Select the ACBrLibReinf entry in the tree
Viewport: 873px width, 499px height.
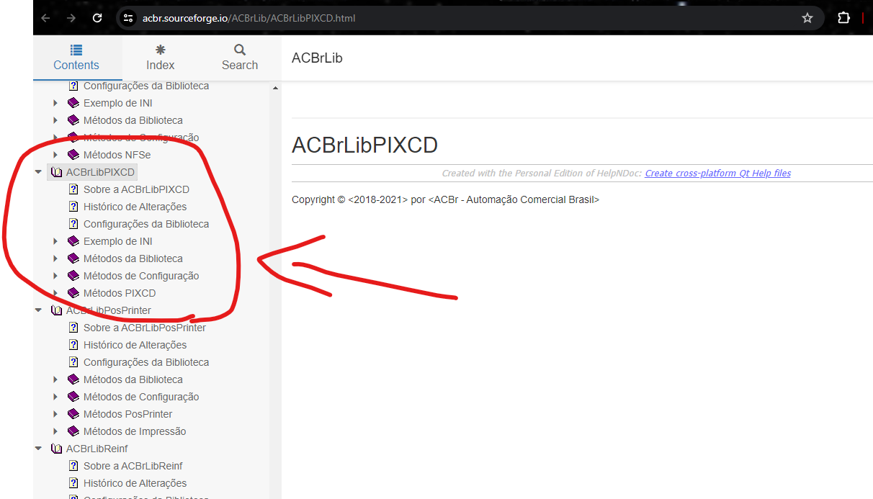[x=97, y=449]
